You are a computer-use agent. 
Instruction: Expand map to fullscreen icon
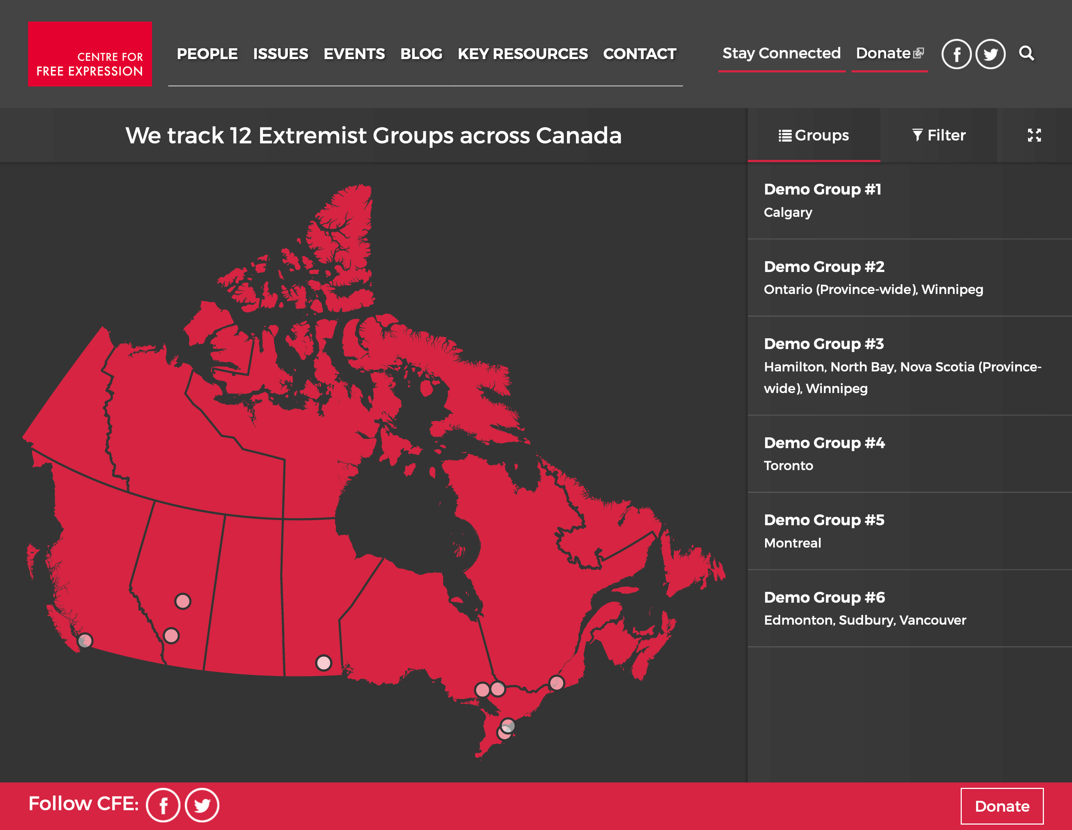tap(1034, 135)
